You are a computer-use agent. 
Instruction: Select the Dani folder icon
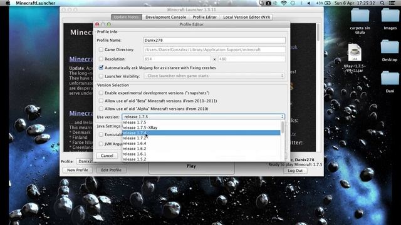click(390, 82)
